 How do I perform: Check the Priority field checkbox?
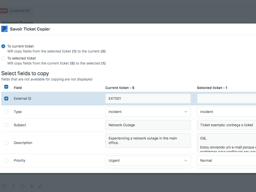pos(6,160)
